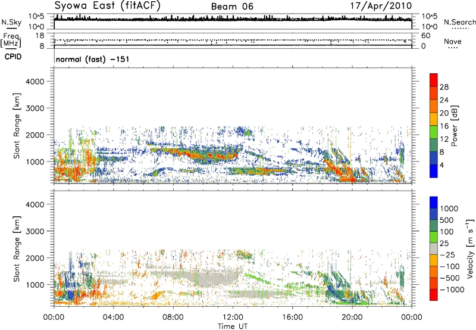Image resolution: width=476 pixels, height=330 pixels.
Task: Click the velocity panel Slant Range [km] axis title
Action: coord(17,249)
